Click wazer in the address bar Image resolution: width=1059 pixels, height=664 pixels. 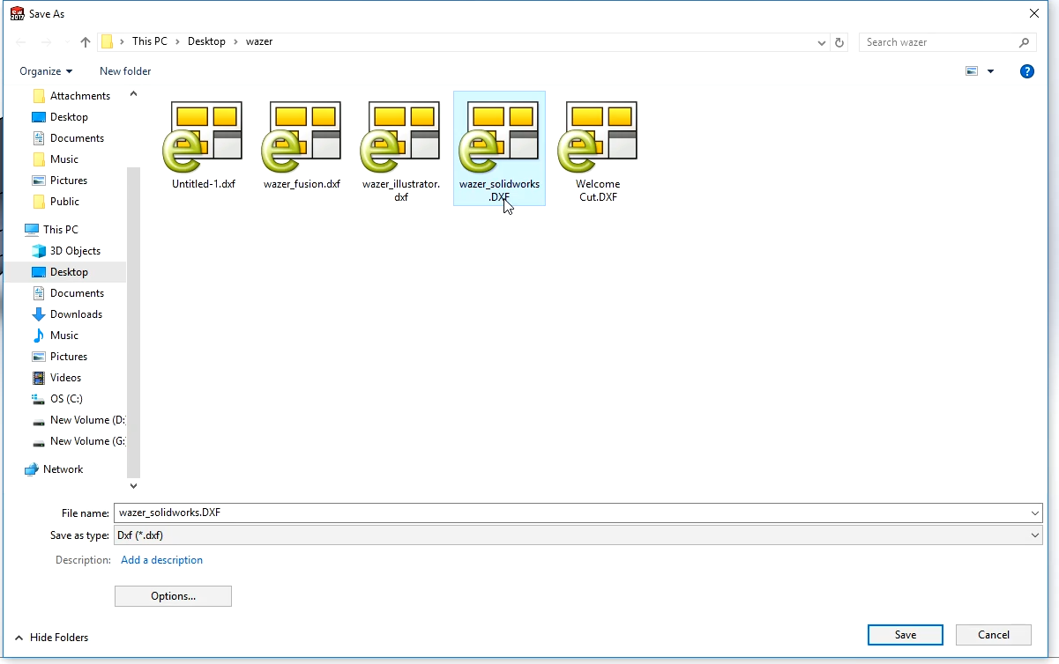(x=259, y=41)
